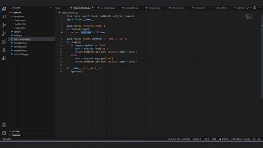Click the Ln 6, Col 19 status entry
263x148 pixels.
pos(179,139)
